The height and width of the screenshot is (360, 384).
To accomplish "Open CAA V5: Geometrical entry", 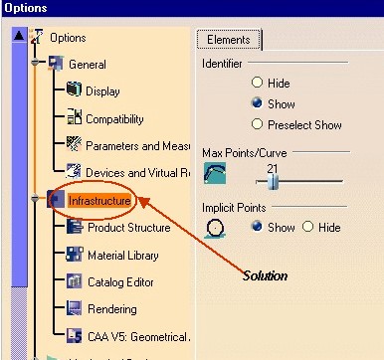I will pos(138,337).
